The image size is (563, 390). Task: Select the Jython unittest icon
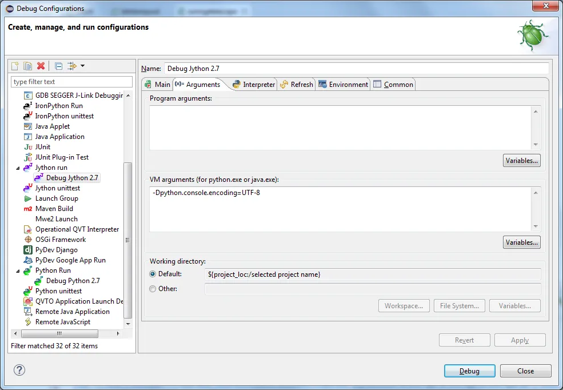27,188
